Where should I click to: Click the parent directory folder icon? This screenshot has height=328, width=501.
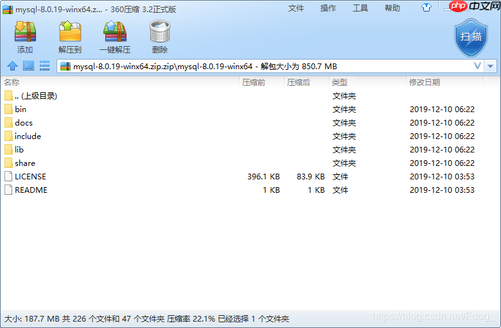tap(8, 95)
